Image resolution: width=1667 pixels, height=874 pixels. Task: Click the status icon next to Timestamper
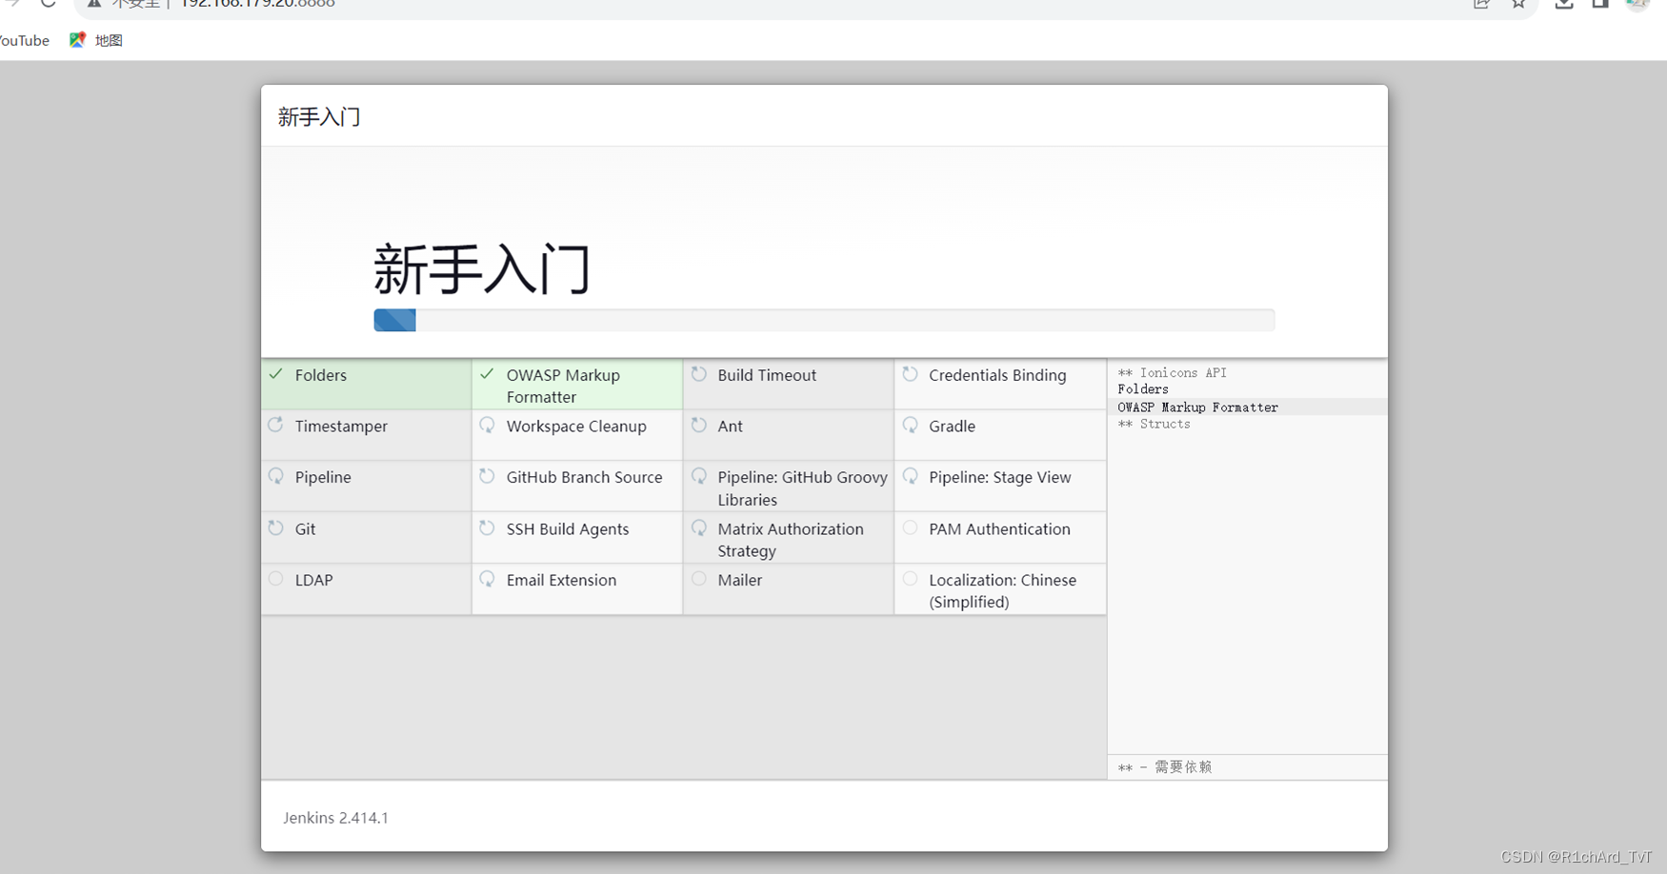(276, 426)
